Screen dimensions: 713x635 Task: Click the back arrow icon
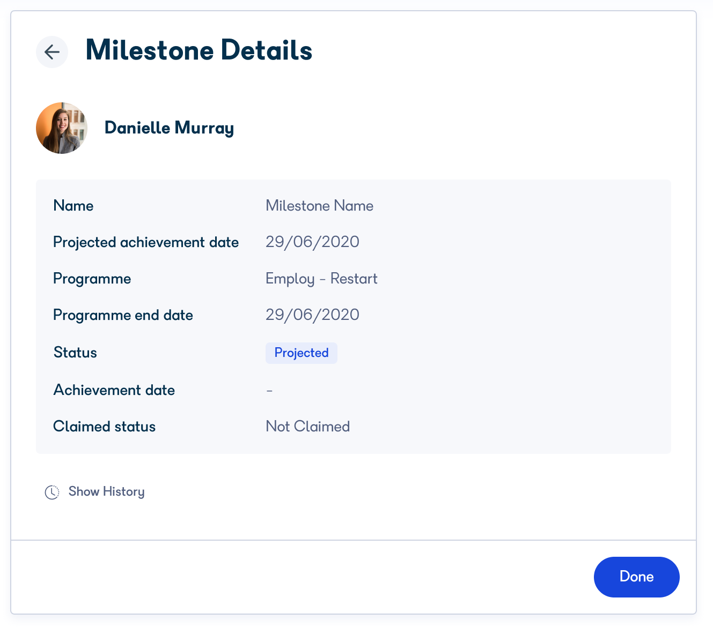pos(52,52)
